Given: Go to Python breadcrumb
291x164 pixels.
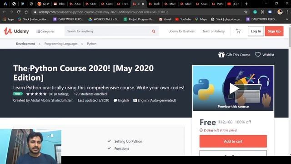Looking at the screenshot, I should [x=92, y=44].
